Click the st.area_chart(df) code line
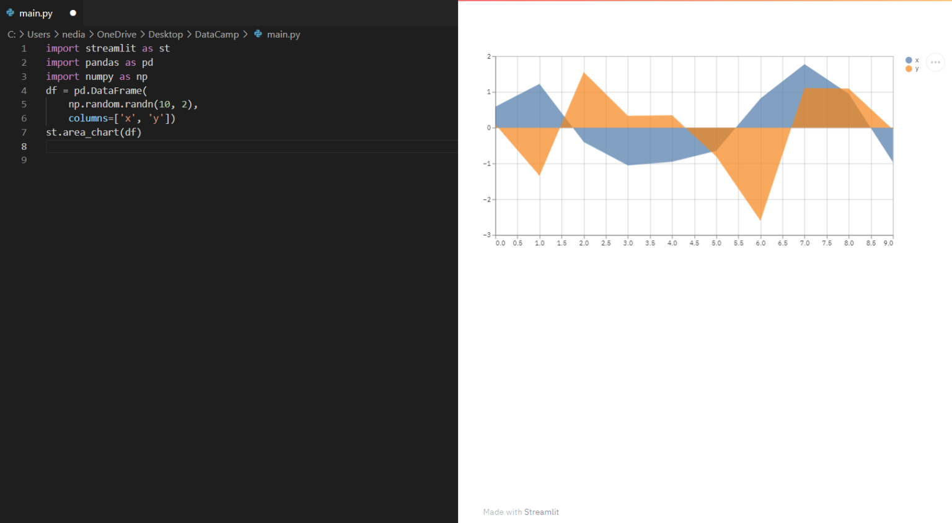This screenshot has height=523, width=952. point(94,132)
